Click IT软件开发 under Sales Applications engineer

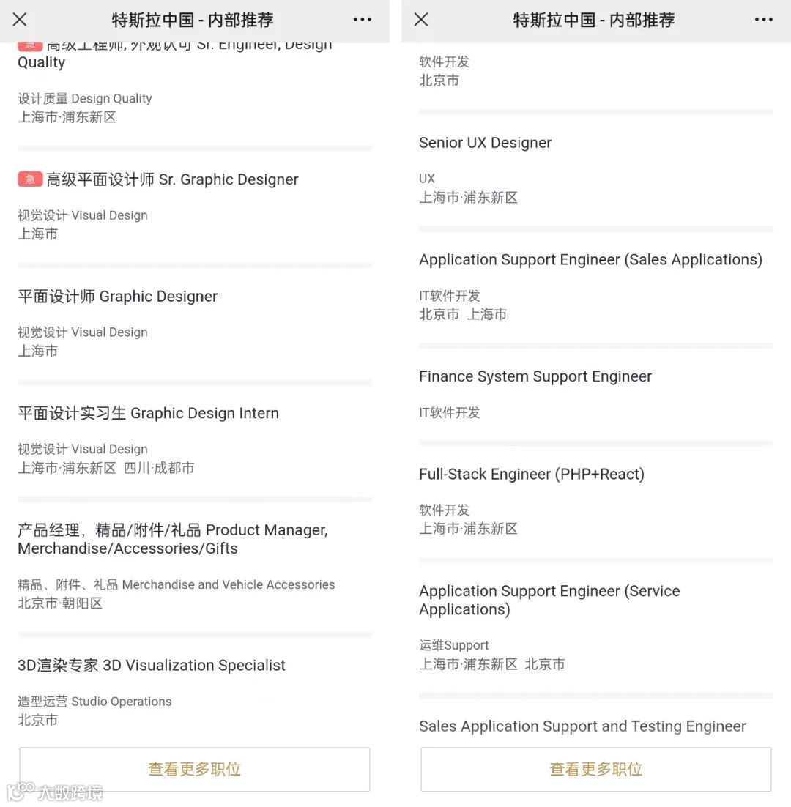pyautogui.click(x=449, y=296)
